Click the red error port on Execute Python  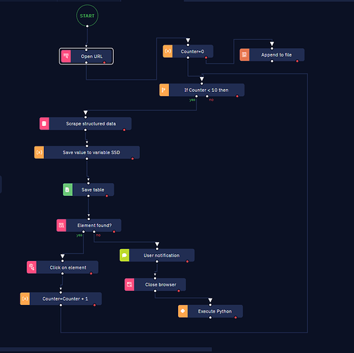tap(235, 318)
